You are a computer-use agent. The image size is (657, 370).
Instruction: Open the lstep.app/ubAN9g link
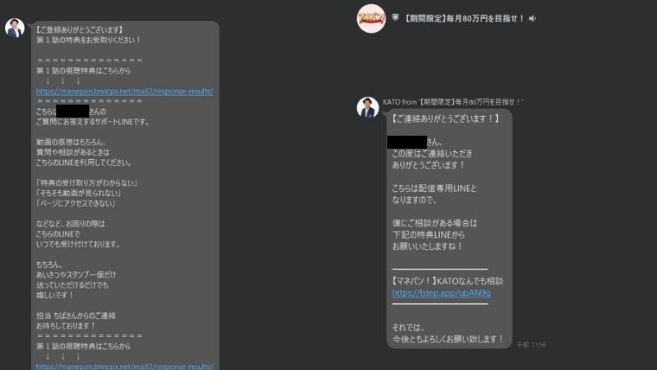441,293
